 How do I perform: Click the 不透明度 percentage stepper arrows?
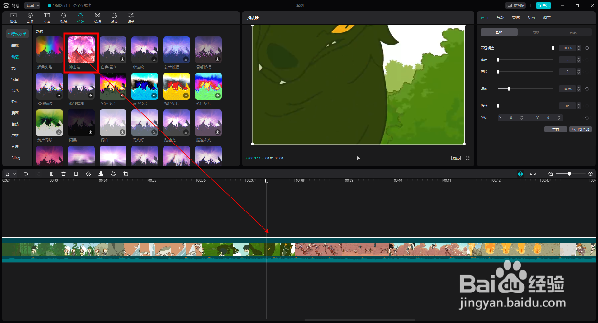coord(579,48)
